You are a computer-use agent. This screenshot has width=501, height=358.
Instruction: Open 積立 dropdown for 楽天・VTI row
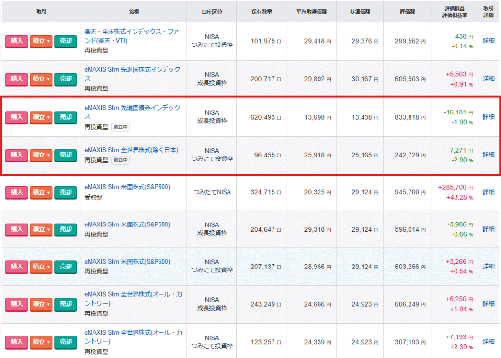click(41, 41)
